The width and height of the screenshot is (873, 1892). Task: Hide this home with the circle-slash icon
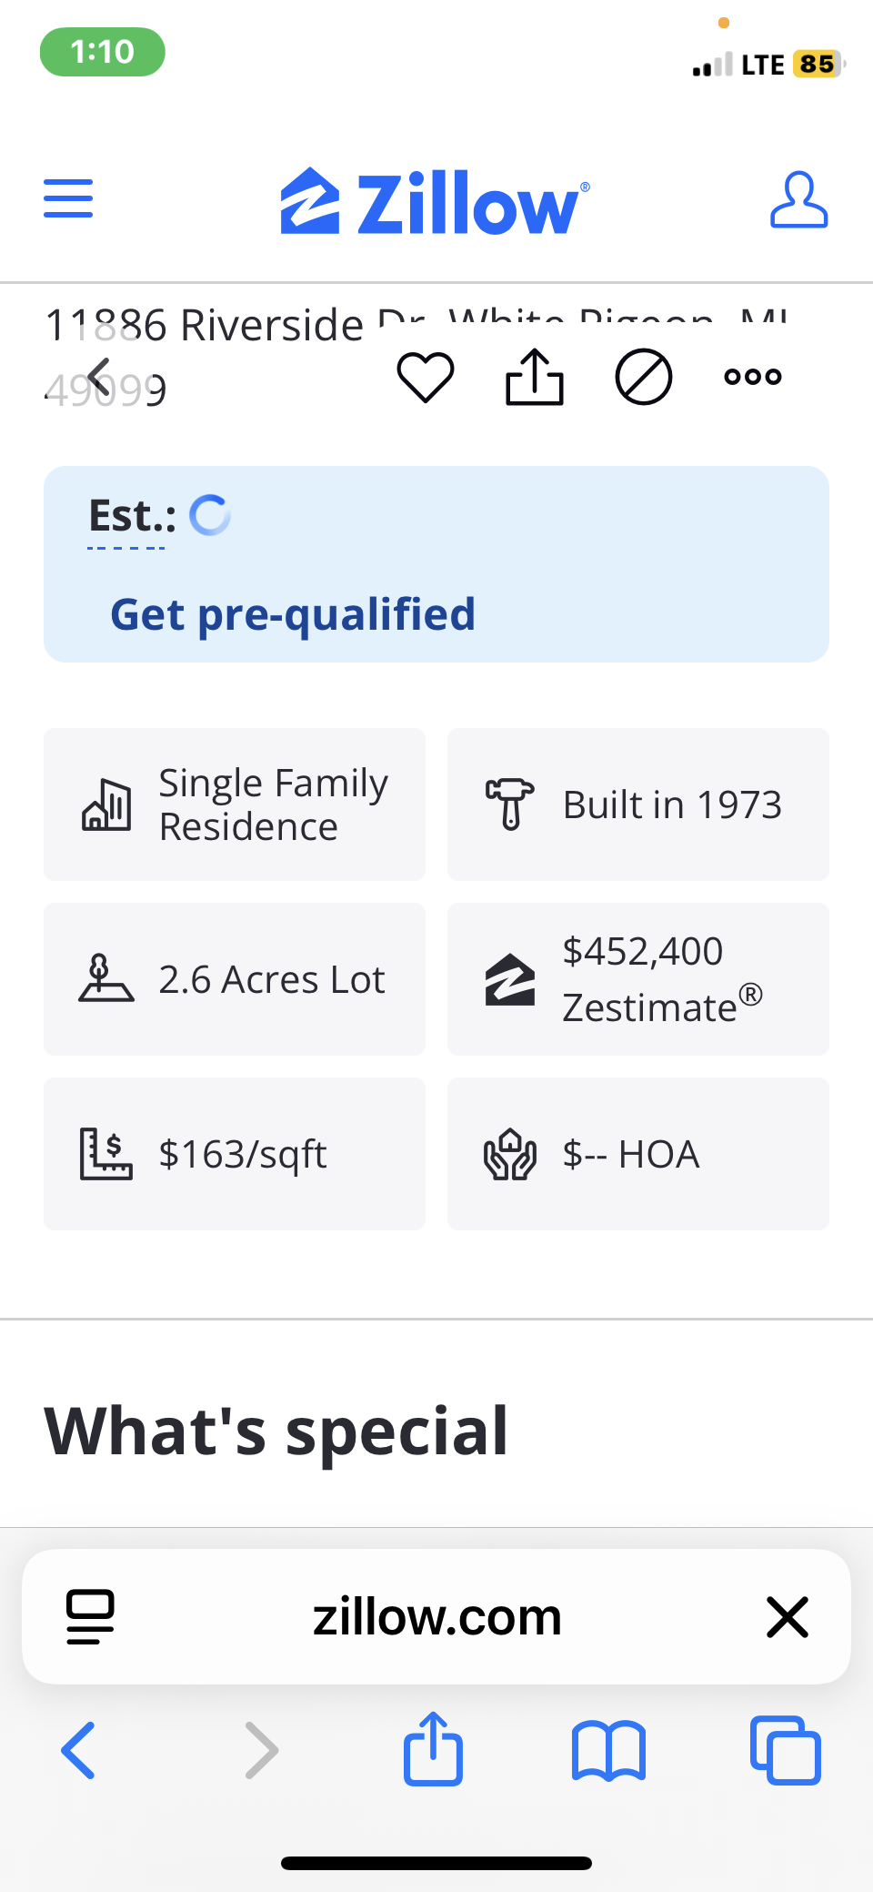click(644, 377)
